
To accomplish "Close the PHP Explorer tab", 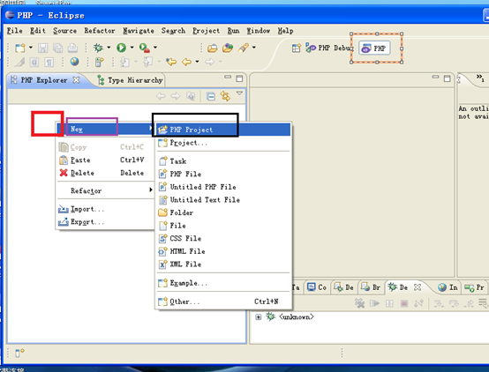I will (x=76, y=80).
